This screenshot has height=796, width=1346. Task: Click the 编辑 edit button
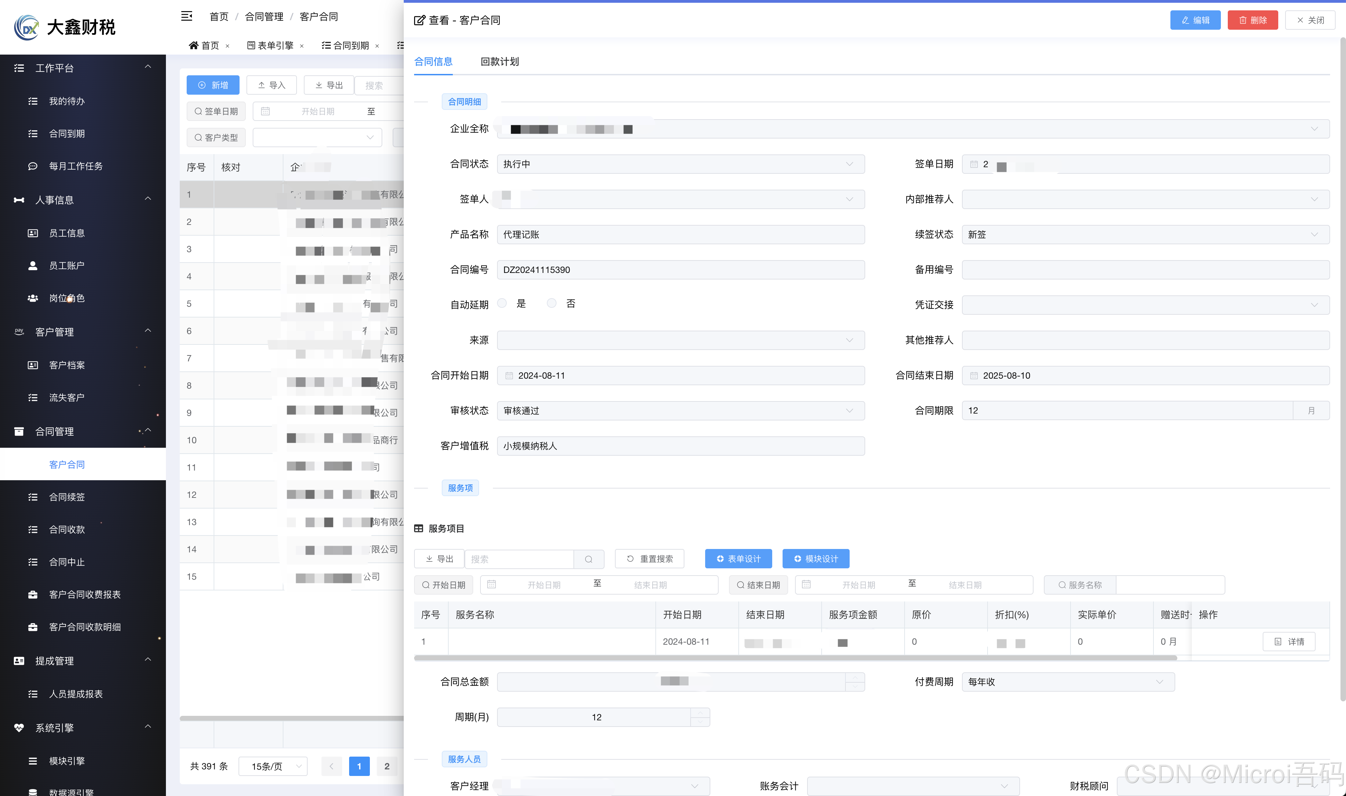point(1195,20)
